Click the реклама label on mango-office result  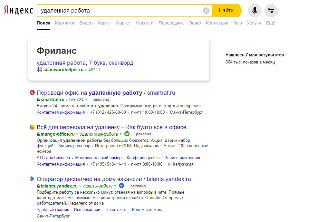coord(144,134)
